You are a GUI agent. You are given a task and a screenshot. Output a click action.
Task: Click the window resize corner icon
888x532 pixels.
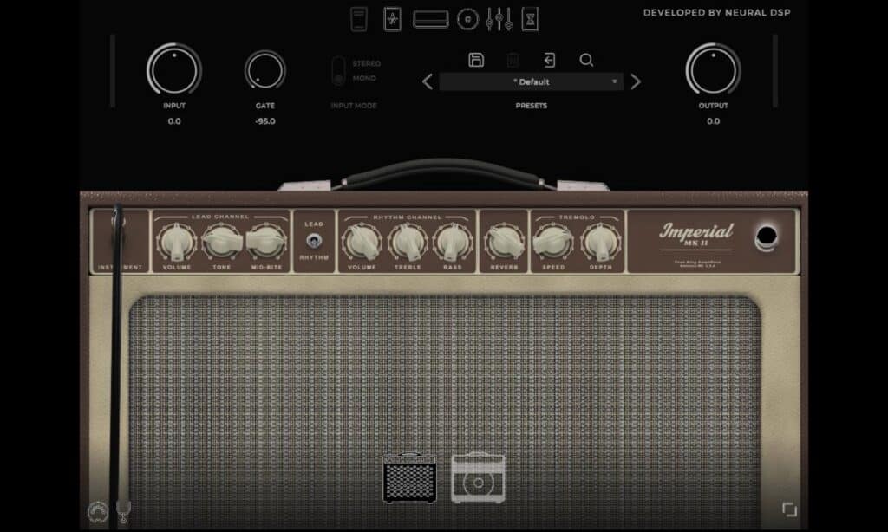(789, 509)
